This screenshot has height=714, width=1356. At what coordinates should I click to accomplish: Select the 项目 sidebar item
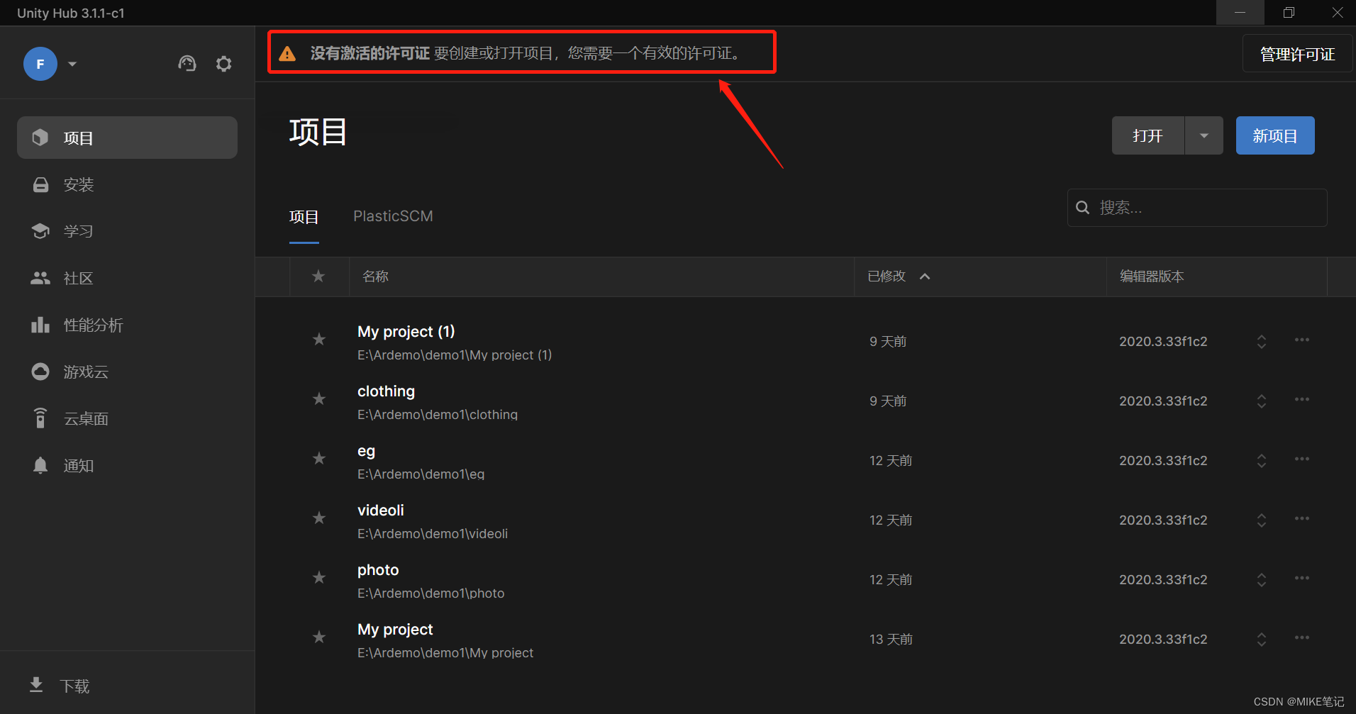coord(127,138)
